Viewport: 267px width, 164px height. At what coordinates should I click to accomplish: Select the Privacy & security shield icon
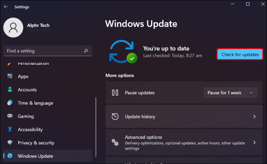coord(10,142)
